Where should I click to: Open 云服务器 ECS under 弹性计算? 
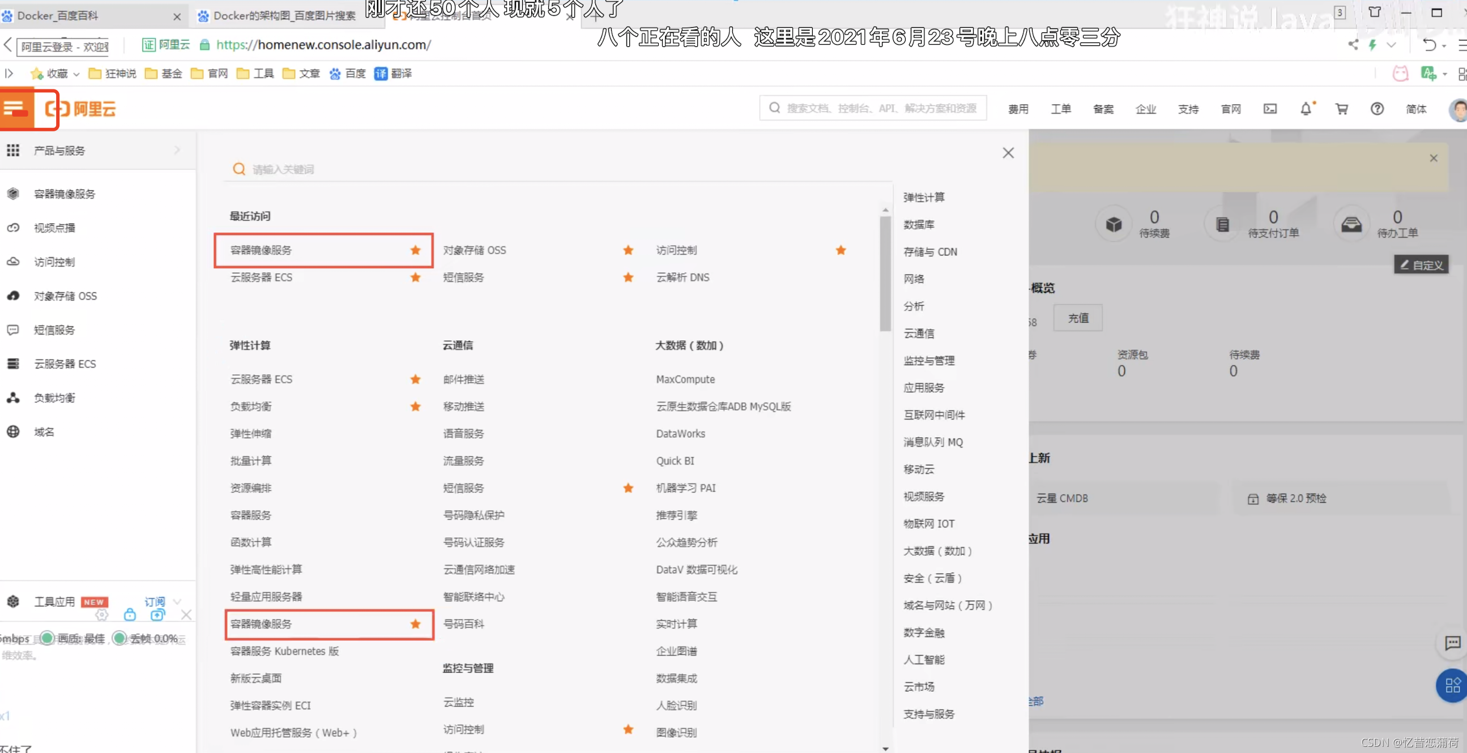click(x=261, y=380)
